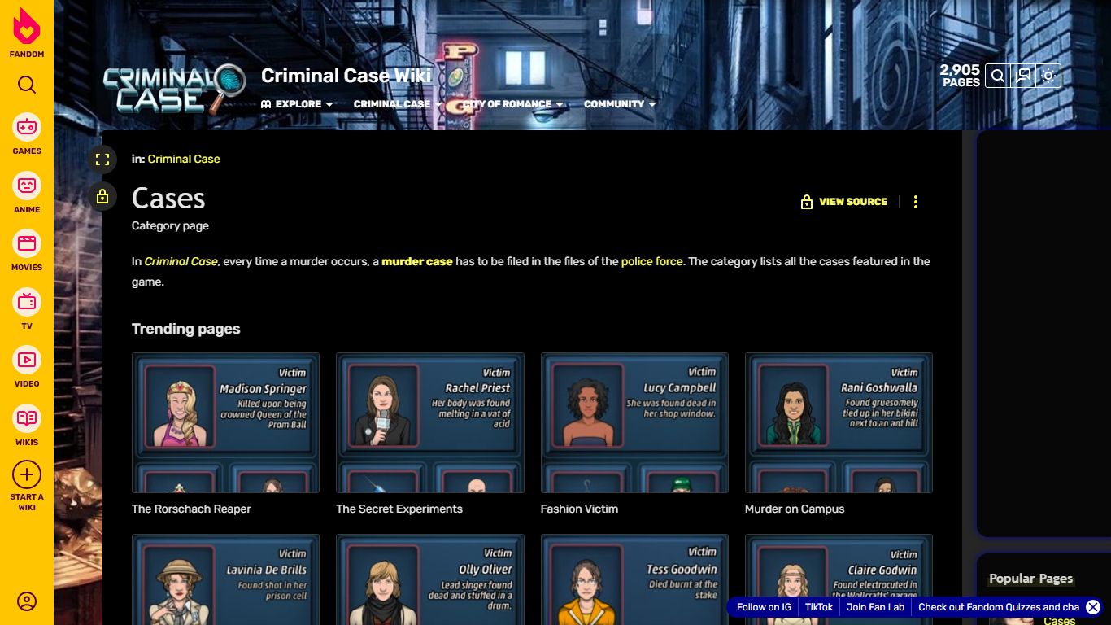Click the Murder on Campus title link
The width and height of the screenshot is (1111, 625).
pos(795,509)
